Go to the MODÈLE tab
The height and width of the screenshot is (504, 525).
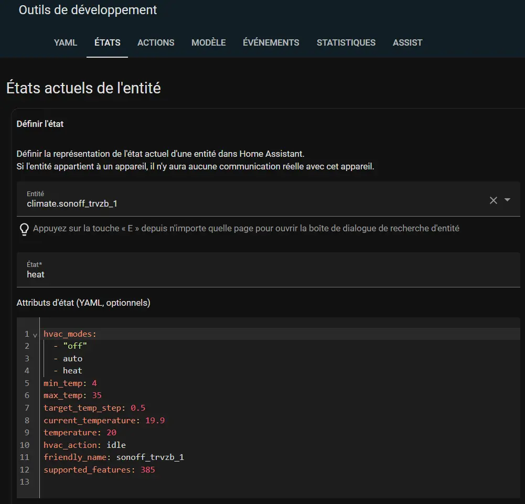[208, 43]
